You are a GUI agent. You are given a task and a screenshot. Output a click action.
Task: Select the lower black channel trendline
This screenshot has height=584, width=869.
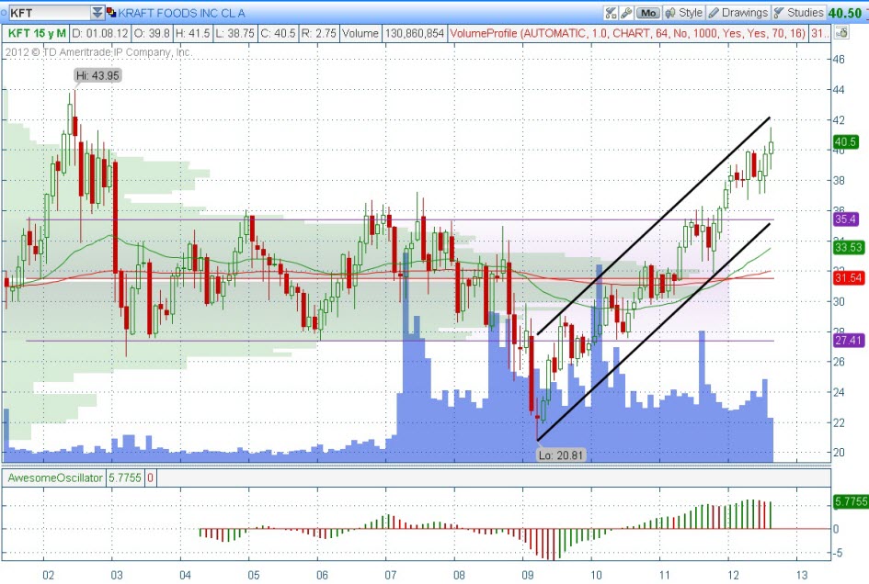pyautogui.click(x=654, y=331)
